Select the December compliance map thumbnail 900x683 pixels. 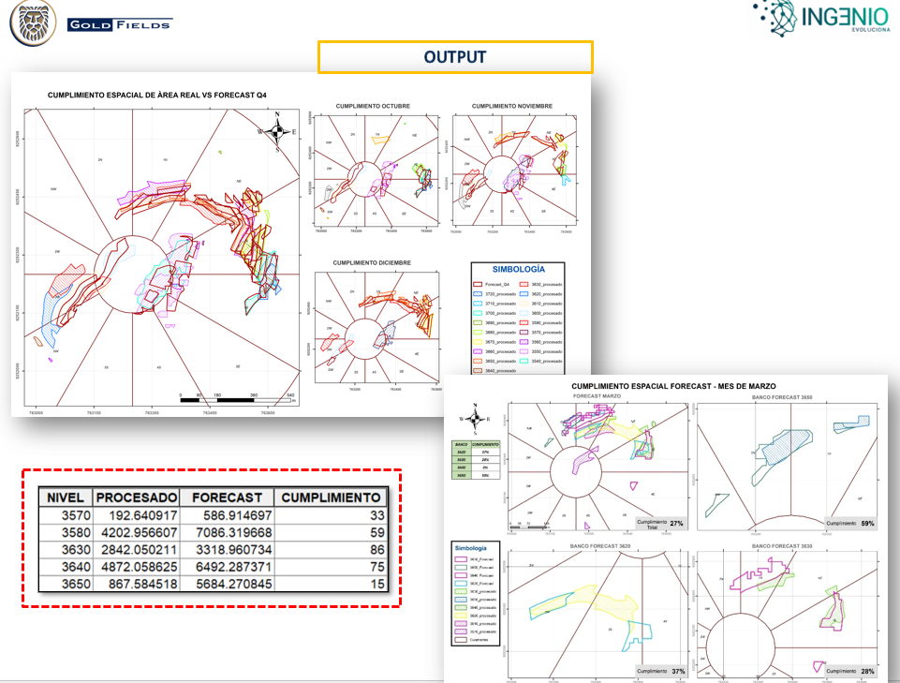coord(377,327)
